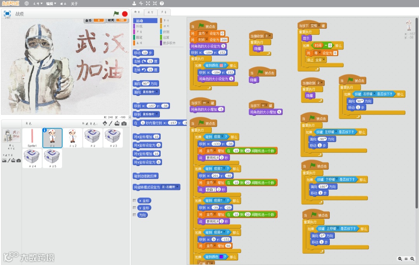This screenshot has width=419, height=265.
Task: Click the red stop button above the stage
Action: tap(125, 14)
